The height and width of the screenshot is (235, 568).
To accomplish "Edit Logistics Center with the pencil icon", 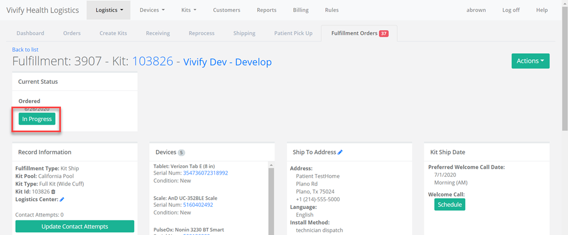I will [x=62, y=200].
